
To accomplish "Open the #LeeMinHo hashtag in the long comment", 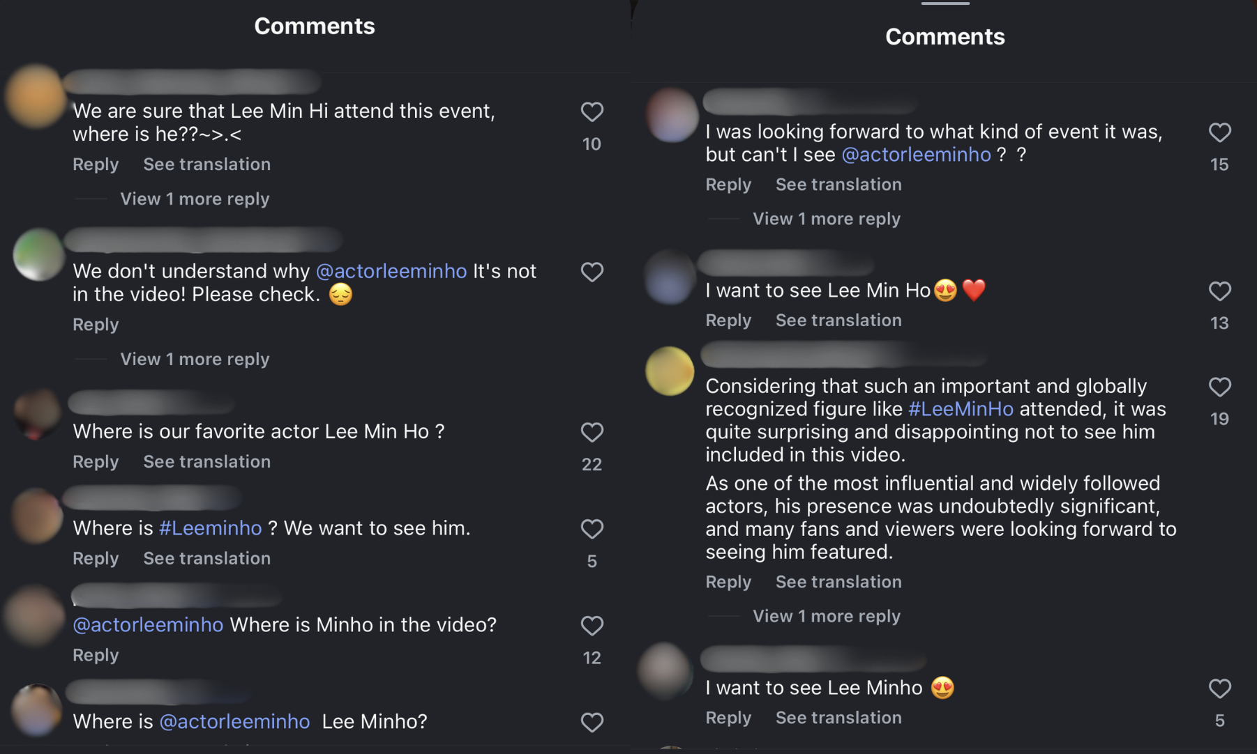I will tap(961, 409).
